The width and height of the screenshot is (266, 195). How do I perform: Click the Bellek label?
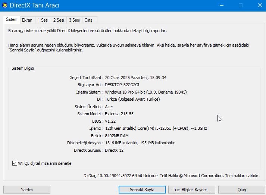pyautogui.click(x=97, y=136)
